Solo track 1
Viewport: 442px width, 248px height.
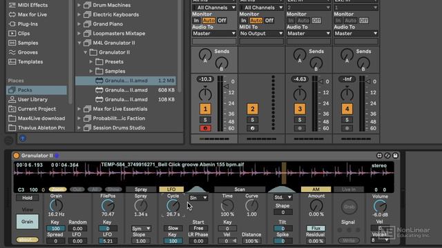coord(205,120)
